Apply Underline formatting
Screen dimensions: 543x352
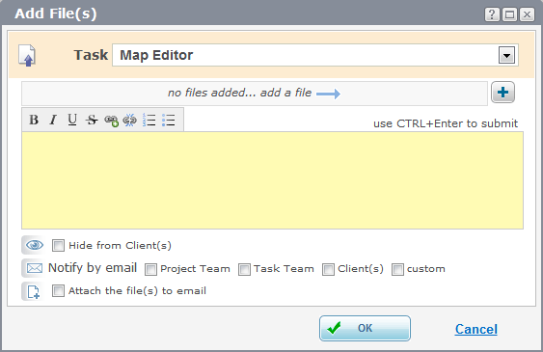(72, 120)
